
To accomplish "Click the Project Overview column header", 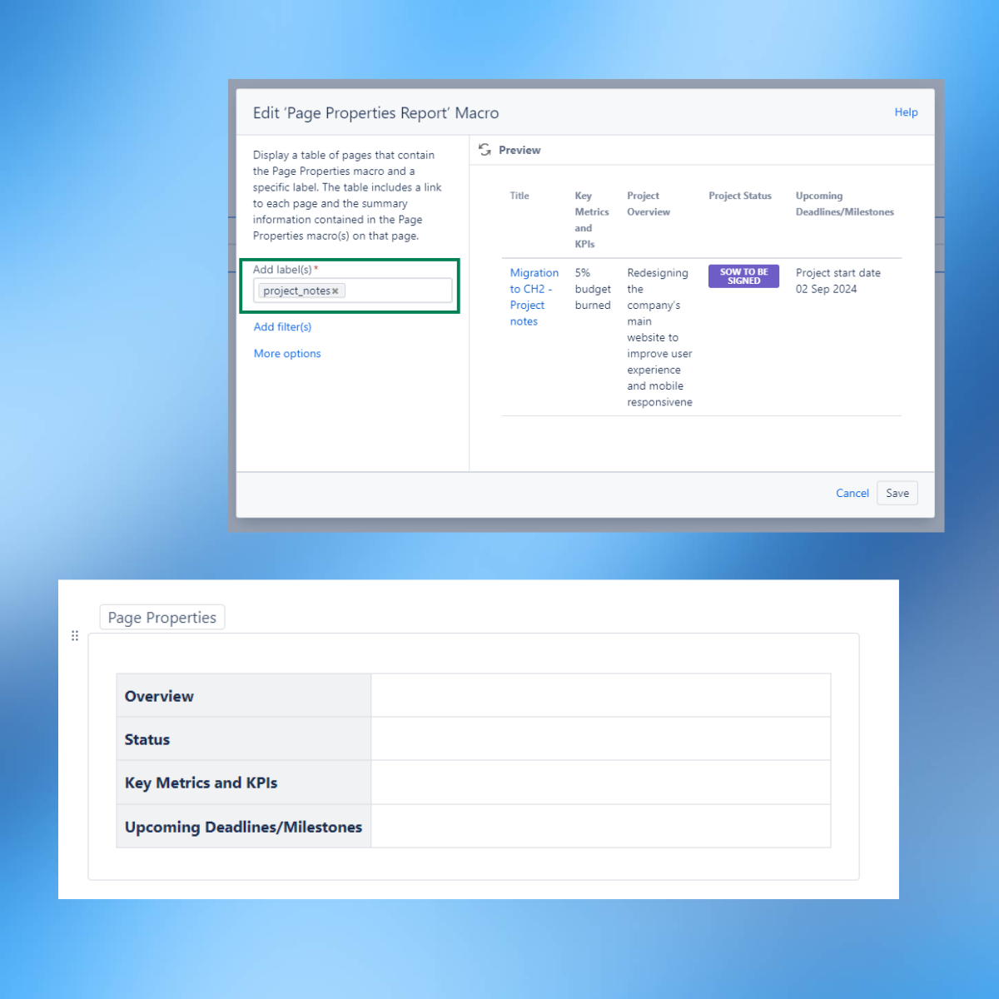I will tap(649, 204).
